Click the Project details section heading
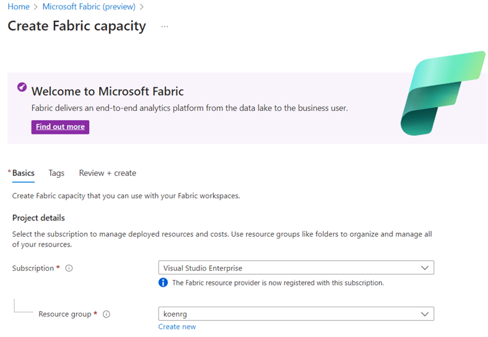This screenshot has width=488, height=337. pos(38,218)
